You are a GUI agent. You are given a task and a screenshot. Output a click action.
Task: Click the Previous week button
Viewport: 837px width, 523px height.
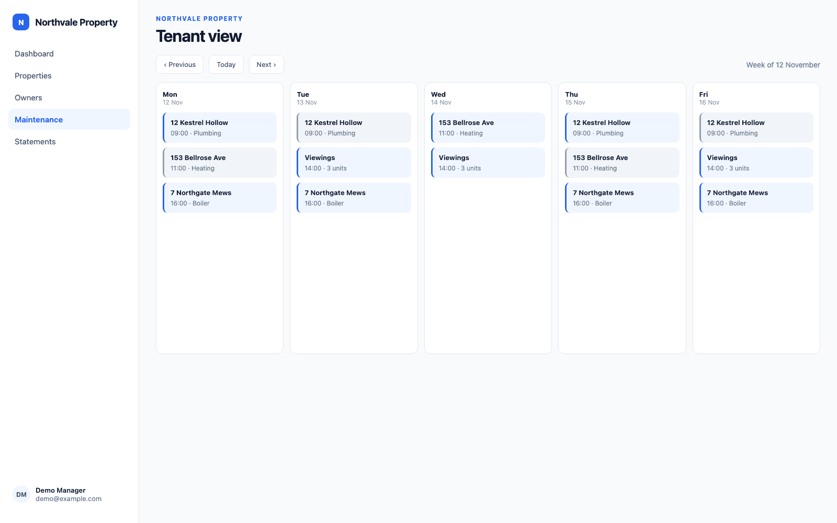click(179, 64)
